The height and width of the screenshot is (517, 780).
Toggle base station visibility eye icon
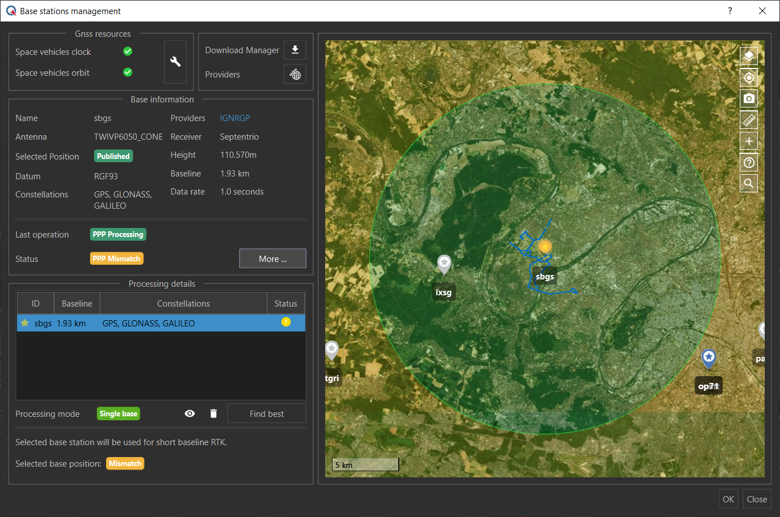coord(190,413)
